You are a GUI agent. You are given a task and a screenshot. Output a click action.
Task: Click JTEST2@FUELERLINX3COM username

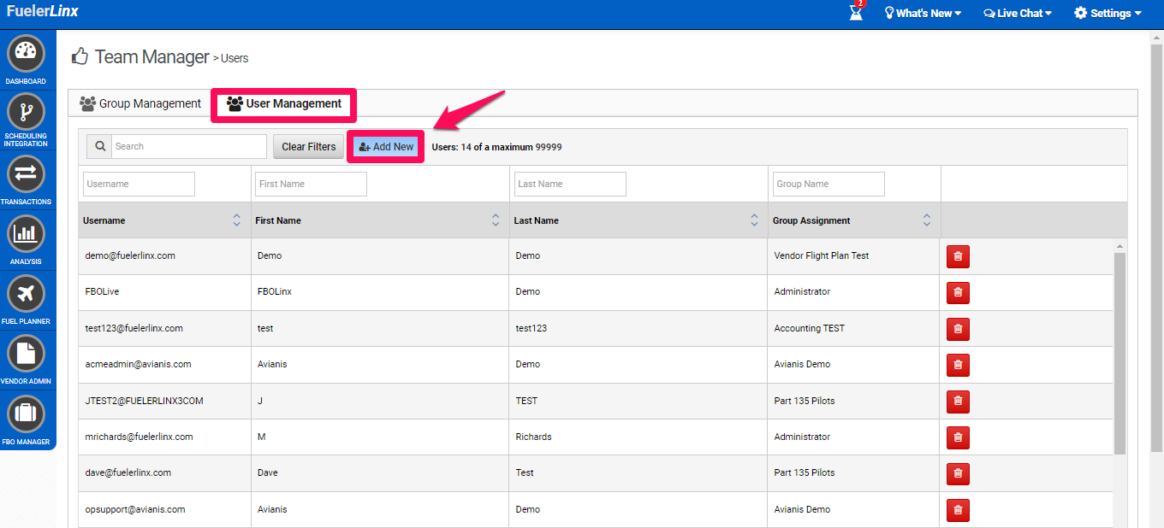coord(145,401)
